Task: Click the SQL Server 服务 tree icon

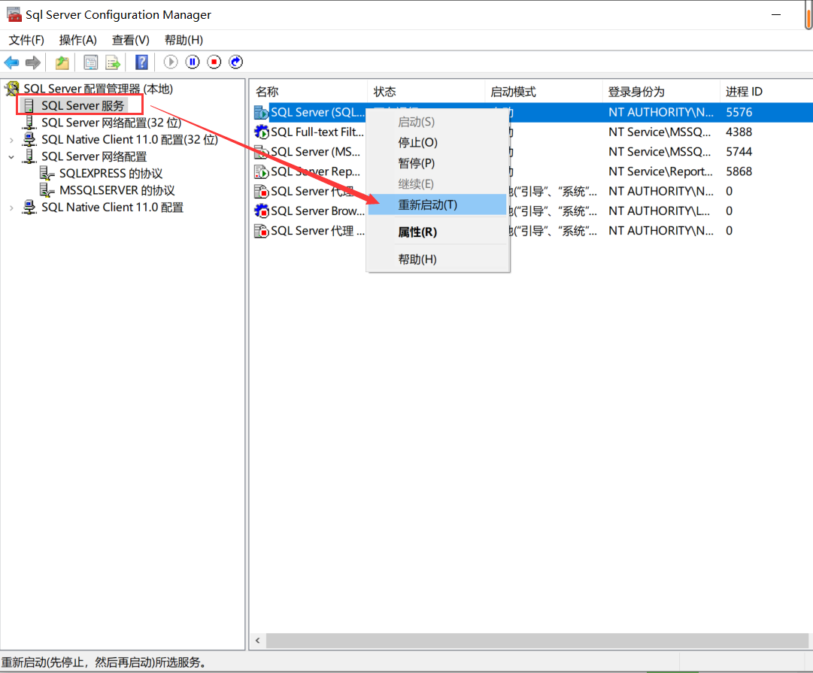Action: 29,106
